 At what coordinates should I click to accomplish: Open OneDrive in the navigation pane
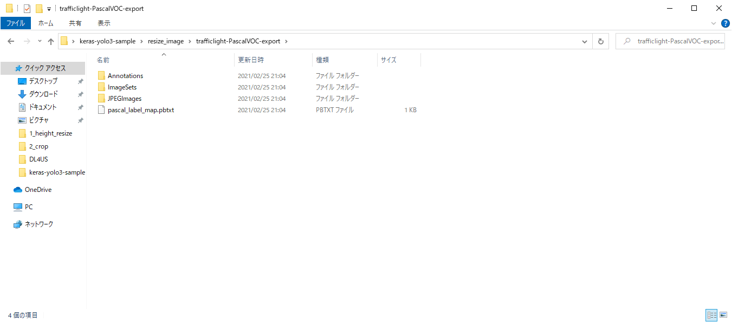tap(38, 190)
